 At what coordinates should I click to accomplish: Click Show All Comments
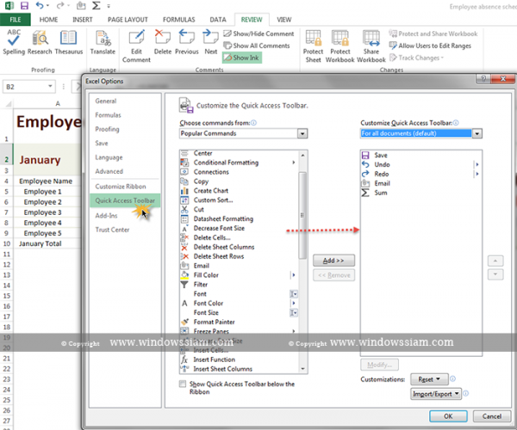click(257, 46)
